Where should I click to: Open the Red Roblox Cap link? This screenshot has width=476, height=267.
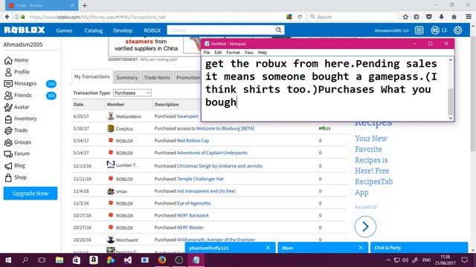coord(193,140)
